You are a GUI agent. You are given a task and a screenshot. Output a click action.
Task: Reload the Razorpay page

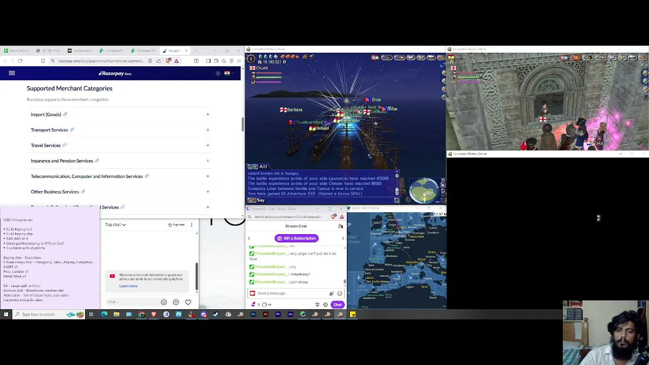[x=20, y=61]
